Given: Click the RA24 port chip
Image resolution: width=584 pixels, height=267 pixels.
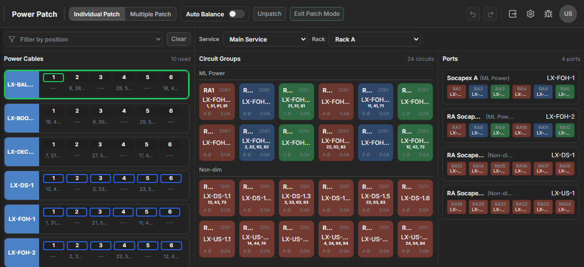Looking at the screenshot, I should pyautogui.click(x=565, y=207).
